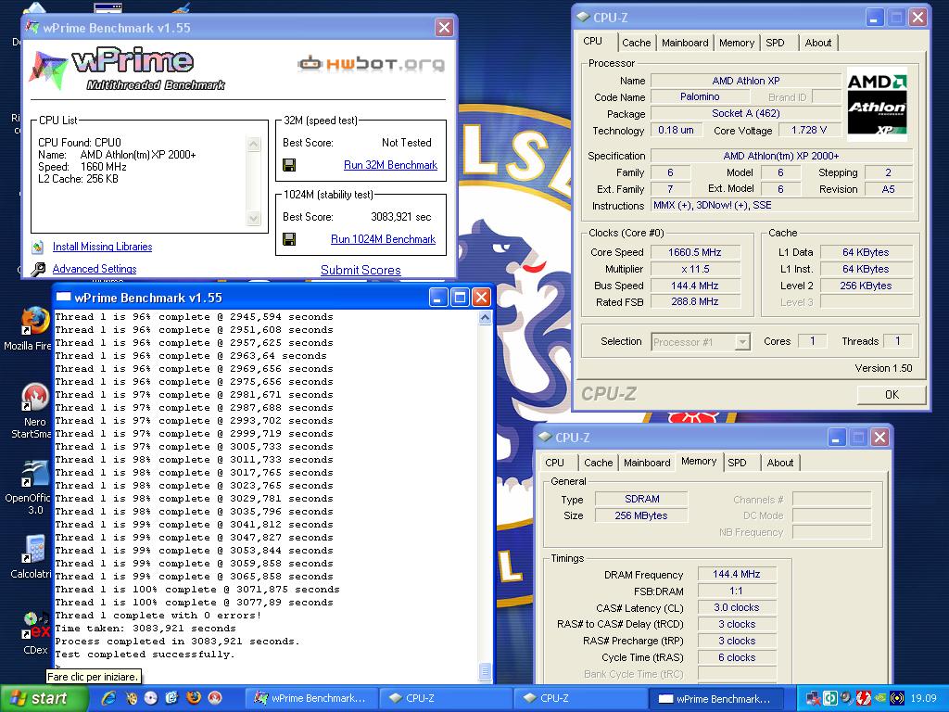949x712 pixels.
Task: Minimize the wPrime console window
Action: pyautogui.click(x=438, y=298)
